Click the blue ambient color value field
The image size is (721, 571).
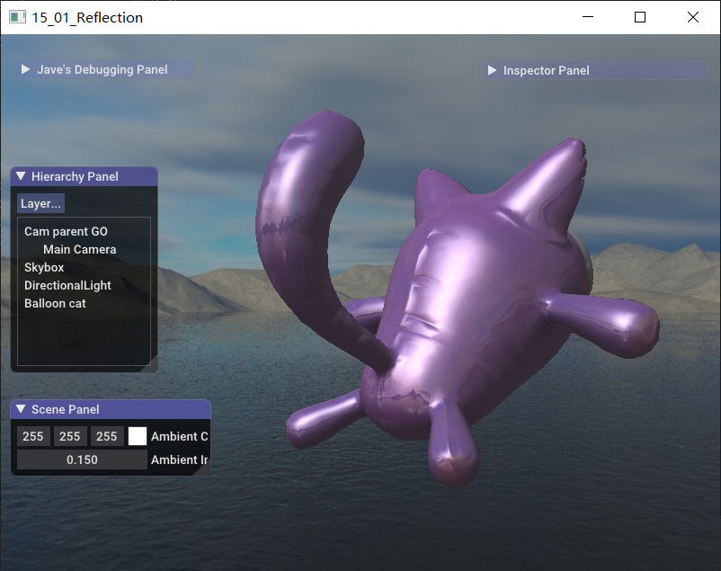tap(107, 436)
